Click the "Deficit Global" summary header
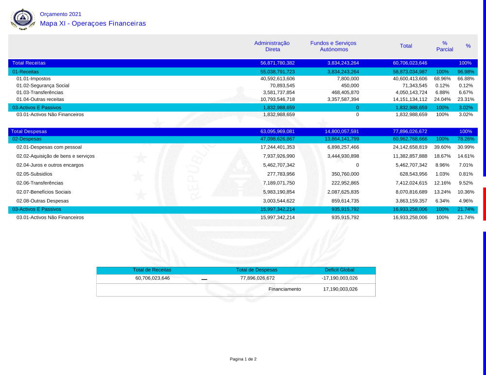The image size is (486, 375). pyautogui.click(x=340, y=270)
